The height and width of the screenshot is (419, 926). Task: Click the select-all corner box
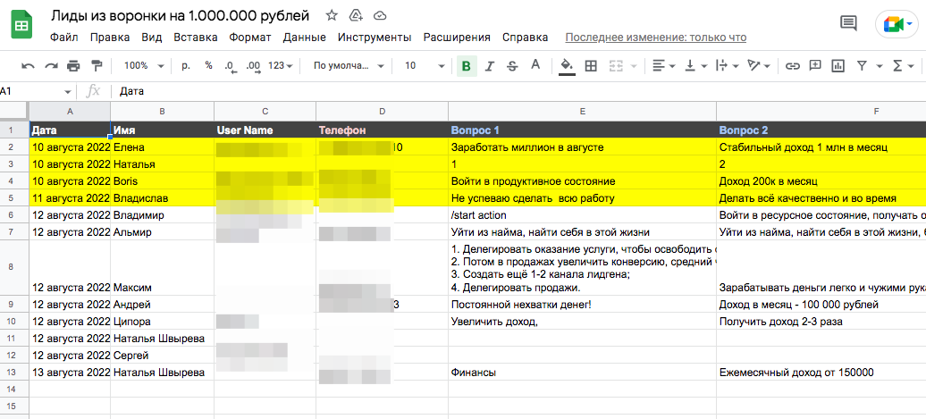[14, 111]
